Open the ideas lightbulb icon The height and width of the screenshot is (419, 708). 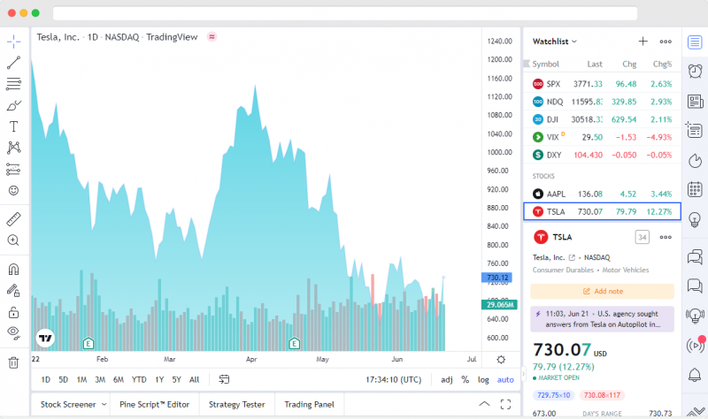point(695,219)
